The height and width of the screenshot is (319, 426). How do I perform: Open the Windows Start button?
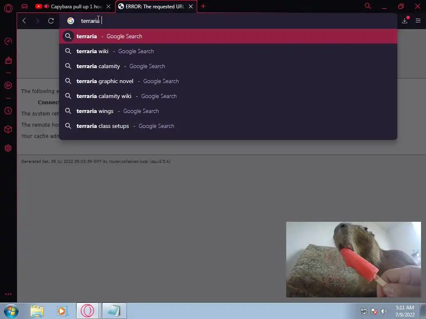11,311
